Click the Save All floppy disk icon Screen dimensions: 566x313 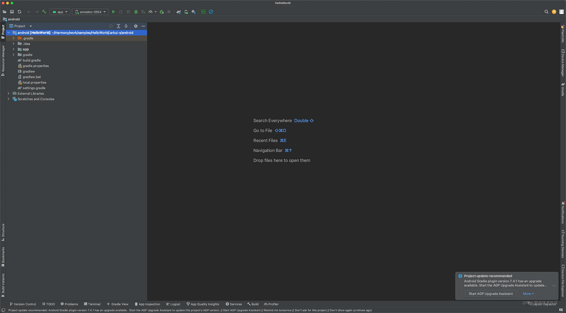12,12
